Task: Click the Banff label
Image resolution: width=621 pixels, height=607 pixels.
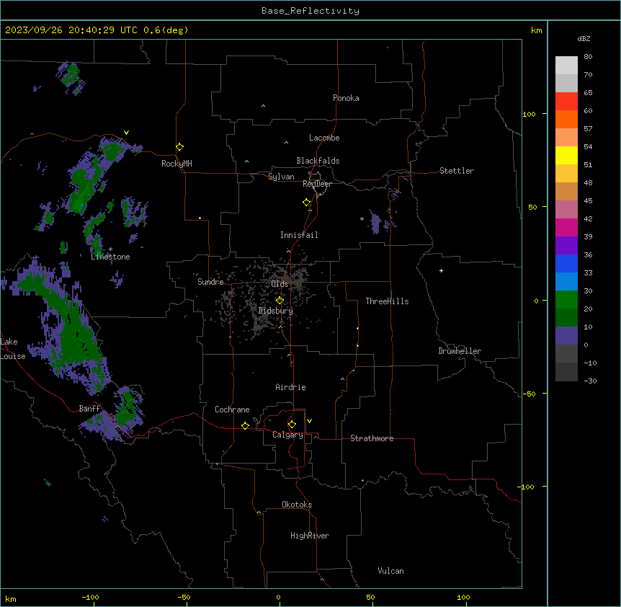Action: pyautogui.click(x=89, y=409)
